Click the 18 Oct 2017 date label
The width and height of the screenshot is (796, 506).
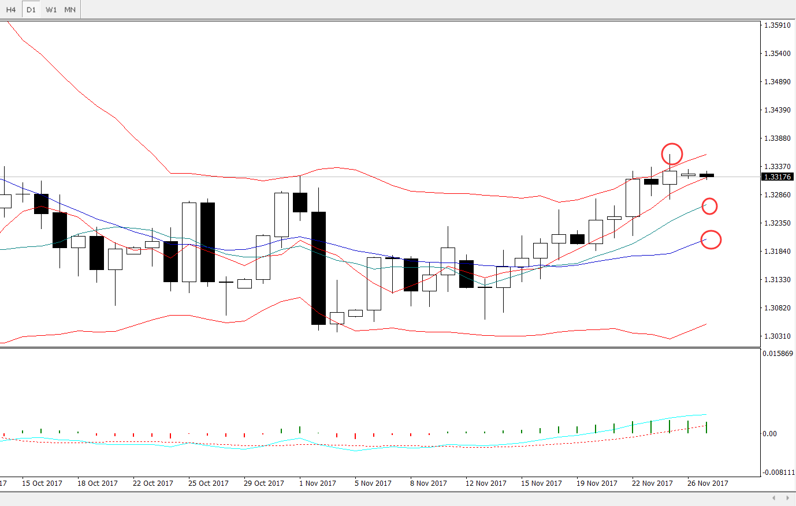point(98,483)
